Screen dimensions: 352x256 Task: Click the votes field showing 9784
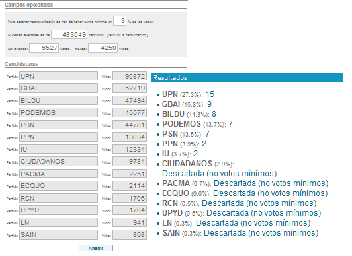click(130, 162)
